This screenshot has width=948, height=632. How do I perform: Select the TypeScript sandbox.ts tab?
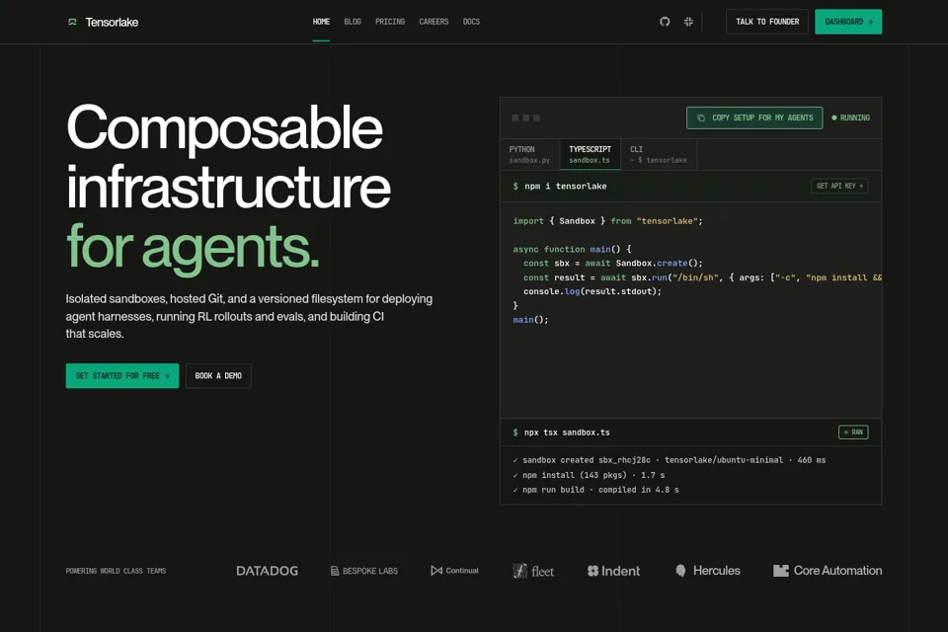591,154
